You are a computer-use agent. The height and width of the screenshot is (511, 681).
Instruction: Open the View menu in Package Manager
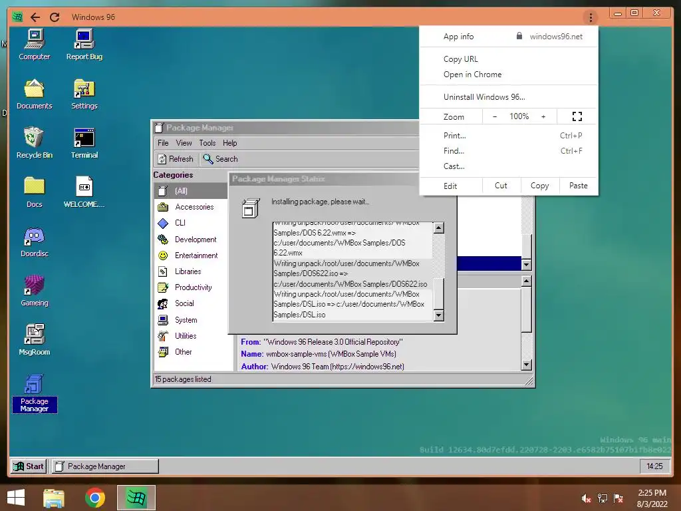(184, 143)
